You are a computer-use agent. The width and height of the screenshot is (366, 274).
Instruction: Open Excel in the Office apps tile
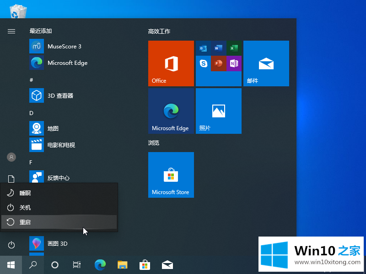[234, 48]
